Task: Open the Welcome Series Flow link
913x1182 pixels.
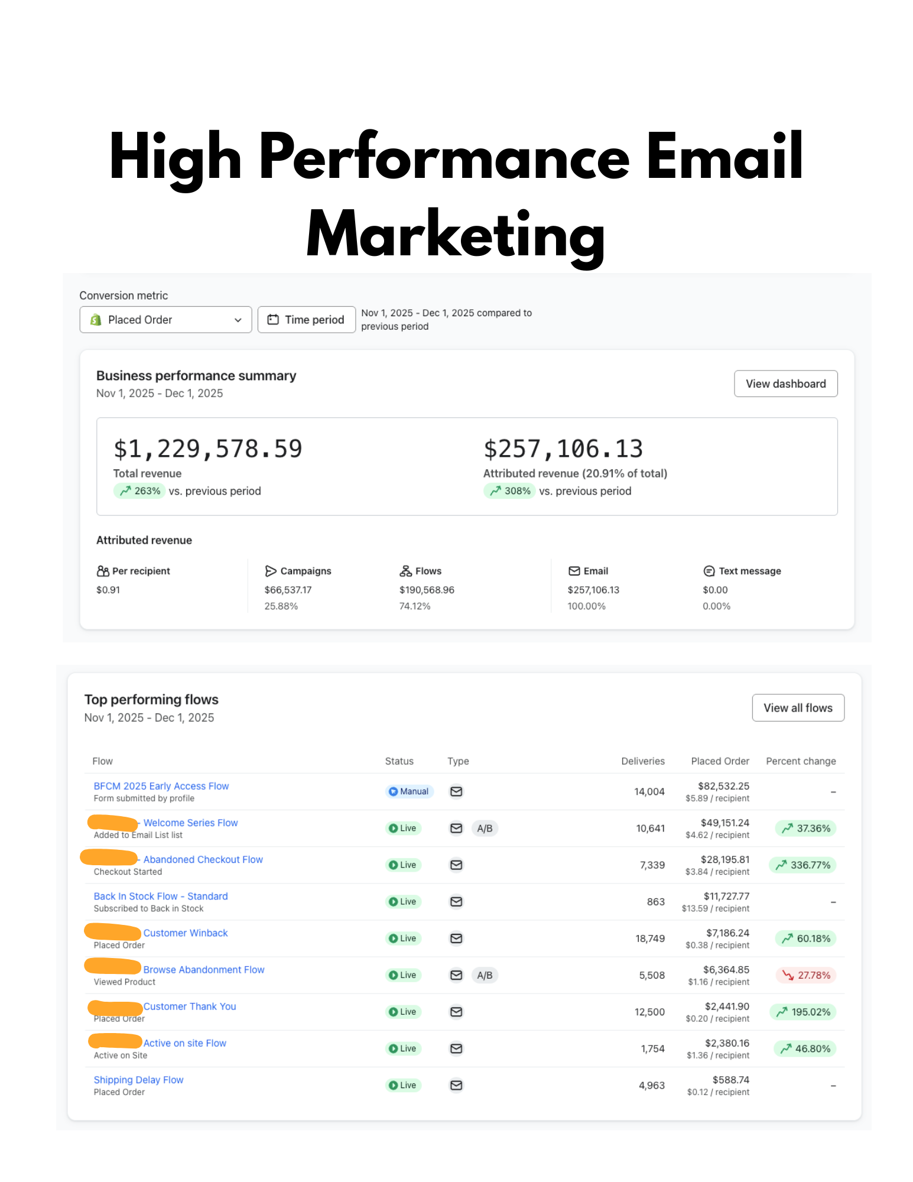Action: [x=190, y=823]
